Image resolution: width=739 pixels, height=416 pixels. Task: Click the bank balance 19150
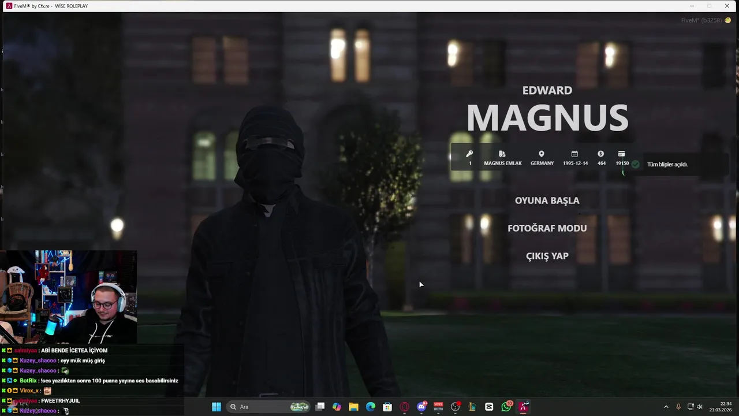point(622,164)
